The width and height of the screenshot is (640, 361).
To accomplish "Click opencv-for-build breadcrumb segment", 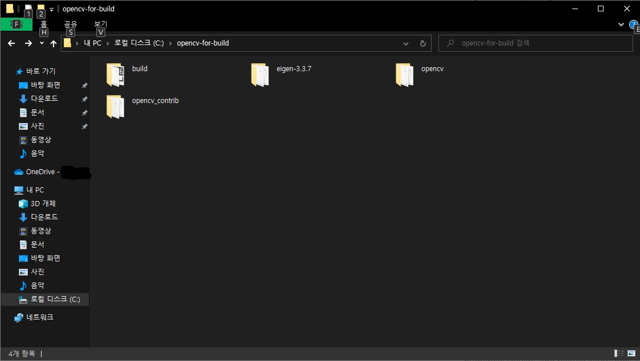I will click(x=203, y=43).
